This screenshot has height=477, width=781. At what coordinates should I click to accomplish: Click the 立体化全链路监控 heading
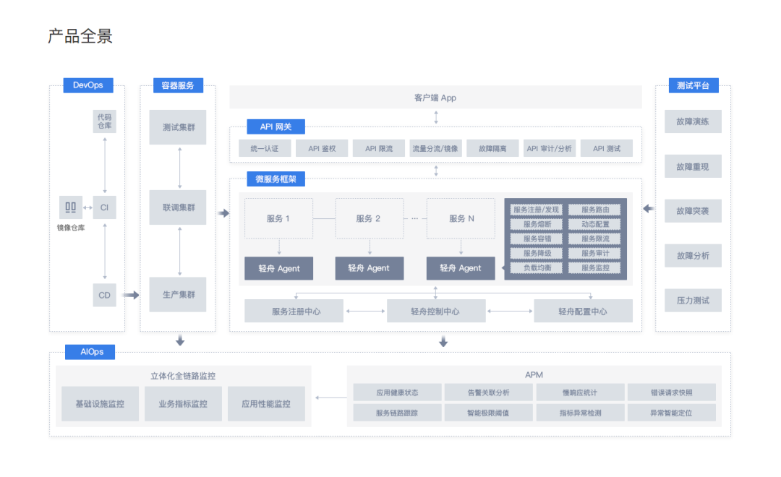click(183, 376)
